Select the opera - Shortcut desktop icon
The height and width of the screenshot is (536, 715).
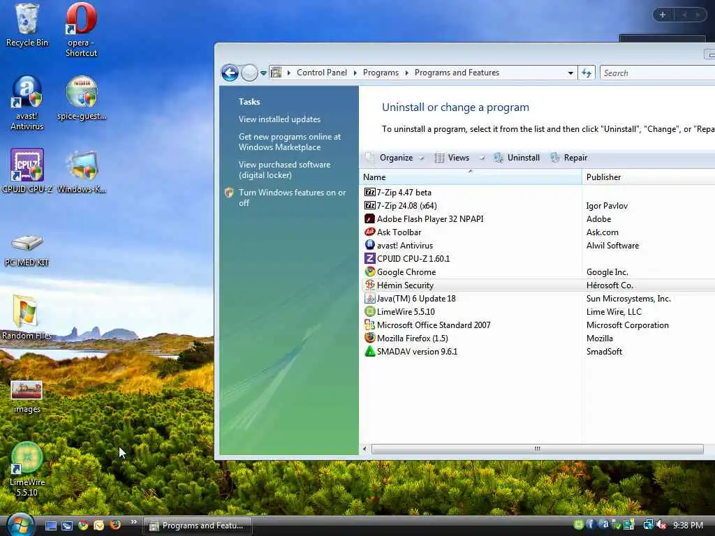81,29
